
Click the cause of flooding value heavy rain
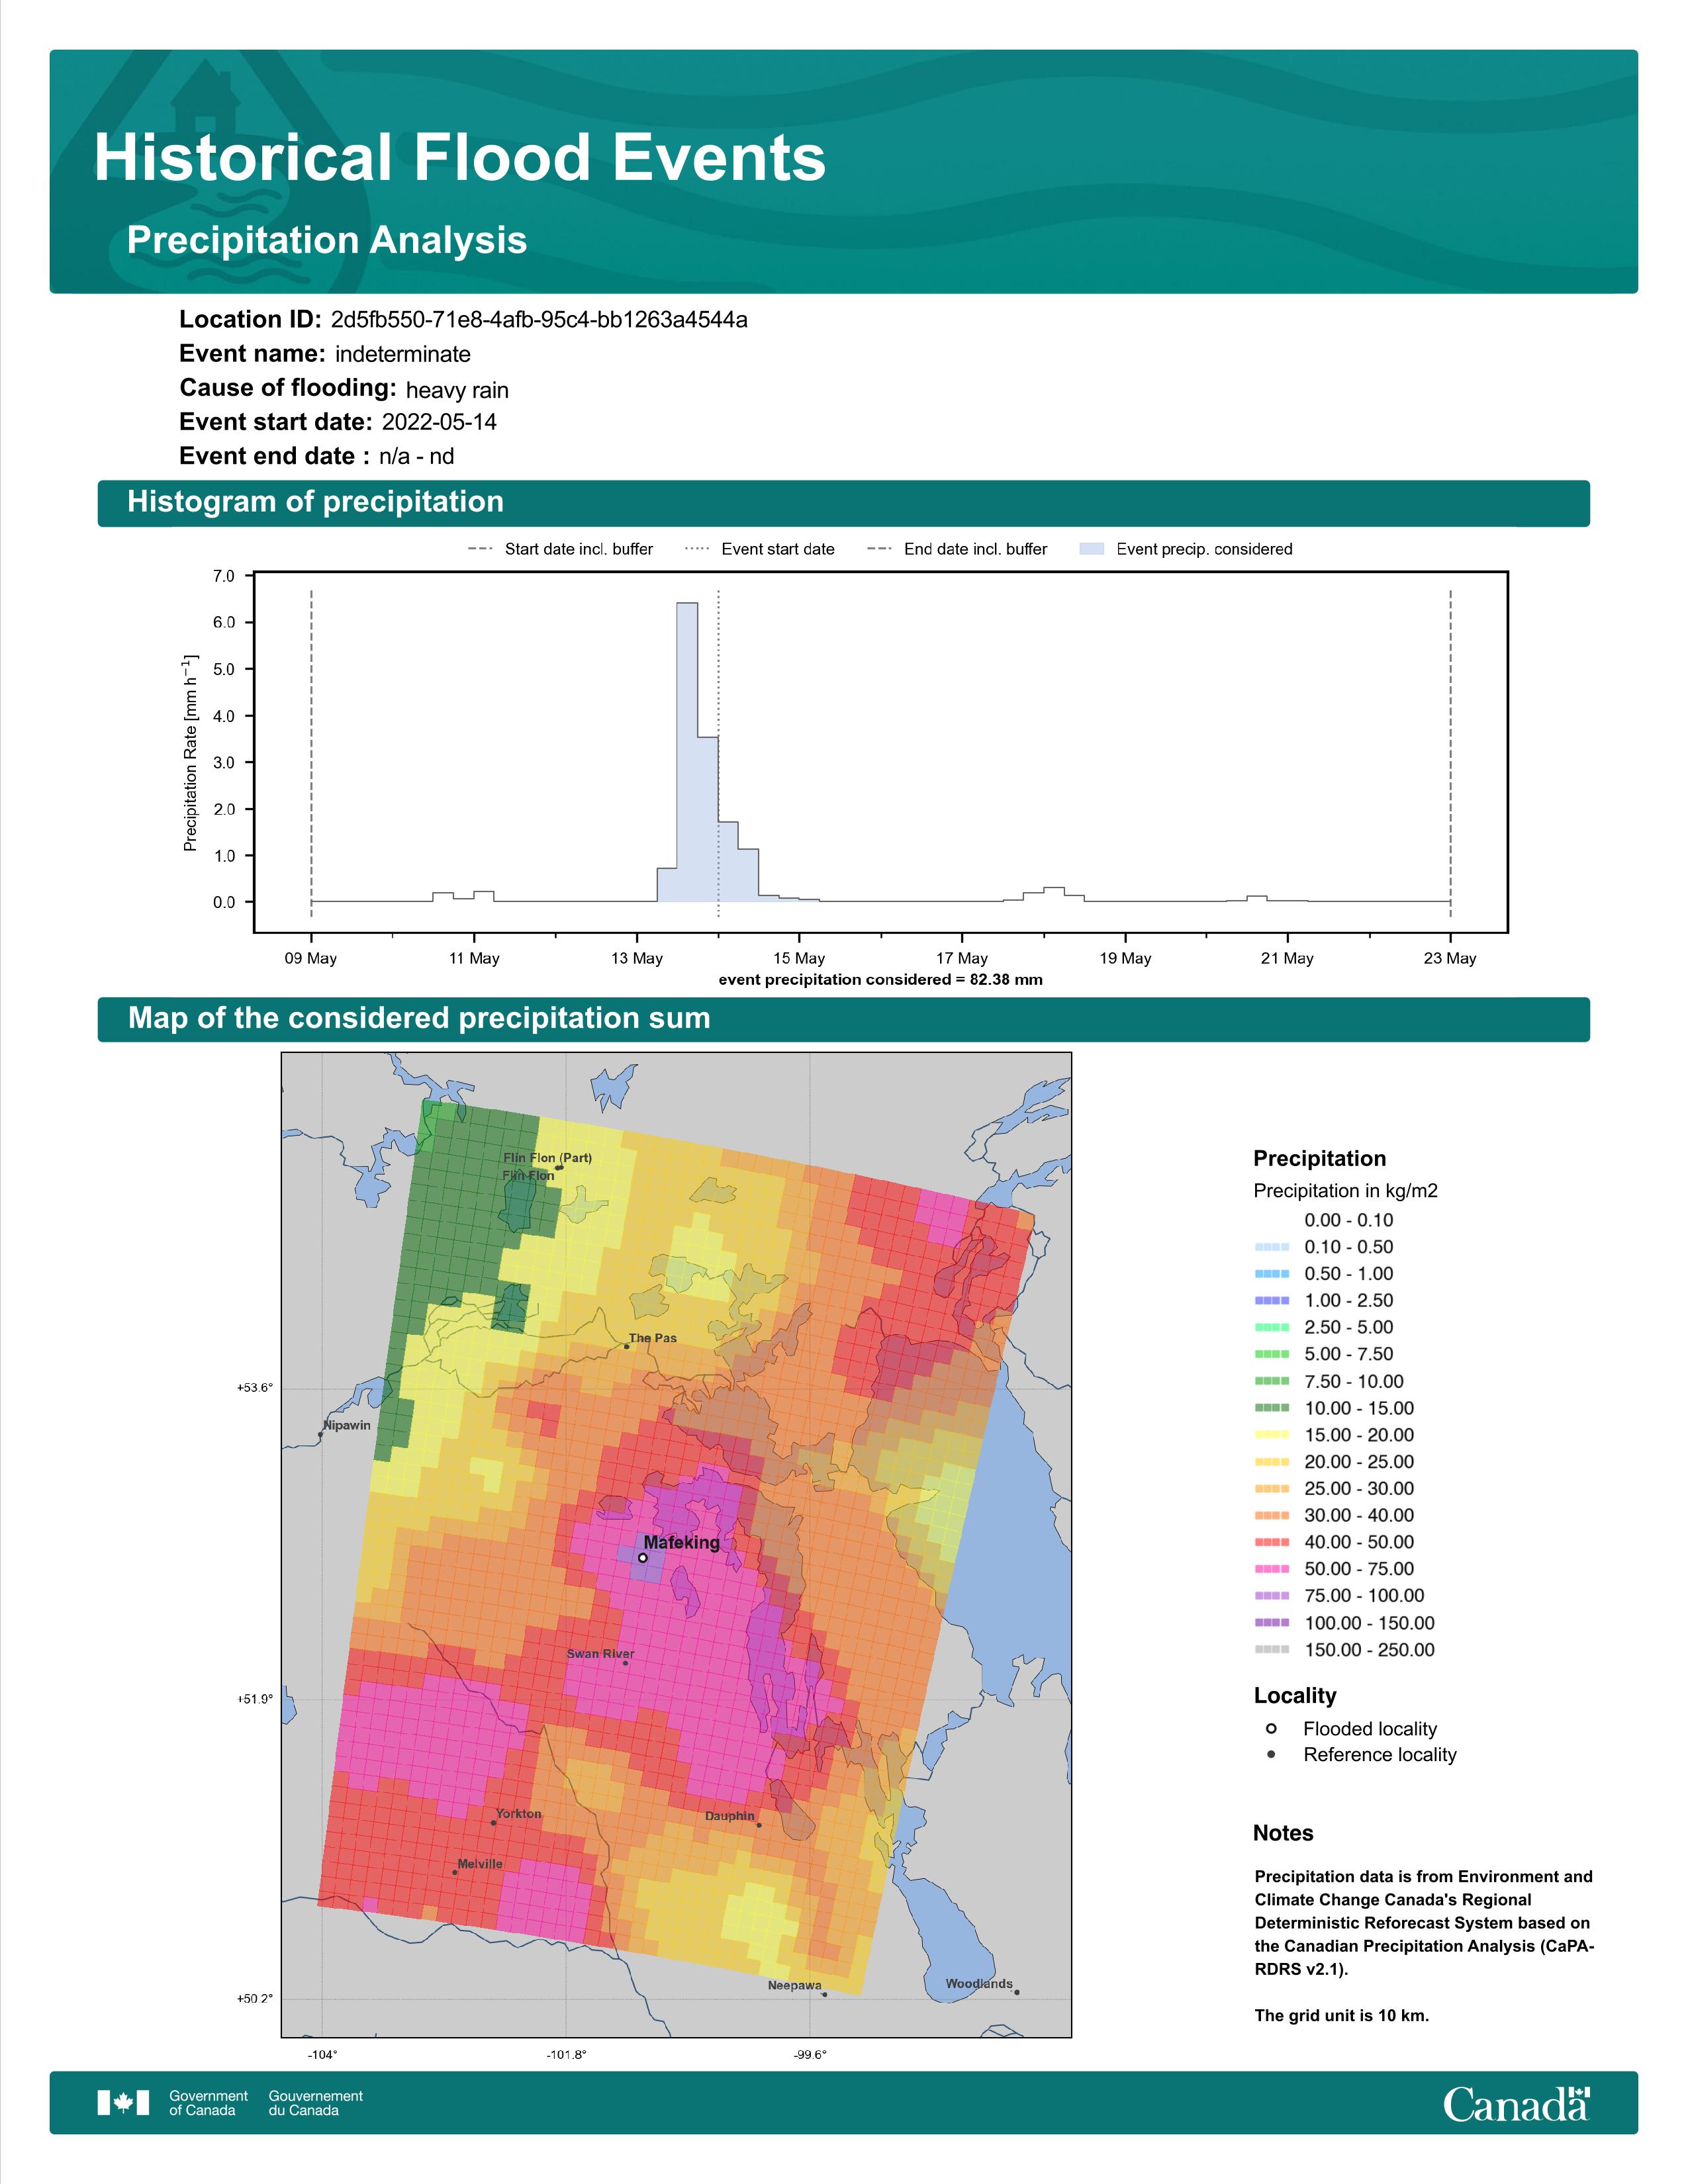tap(457, 390)
